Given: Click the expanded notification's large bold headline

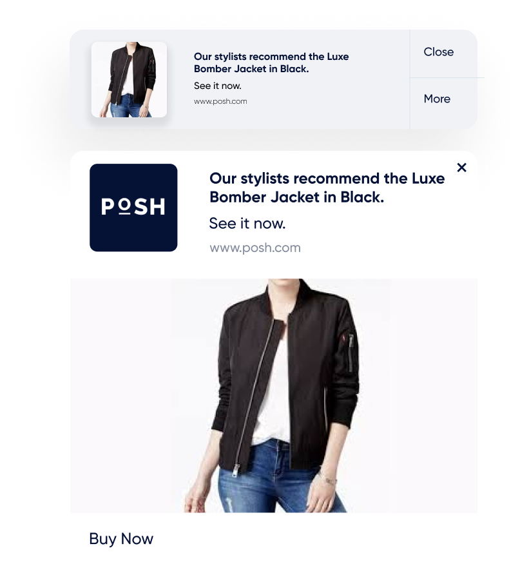Looking at the screenshot, I should pyautogui.click(x=327, y=188).
